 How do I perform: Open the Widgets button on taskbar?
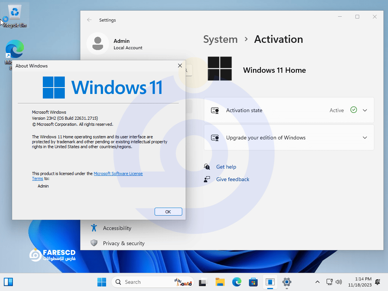tap(8, 282)
